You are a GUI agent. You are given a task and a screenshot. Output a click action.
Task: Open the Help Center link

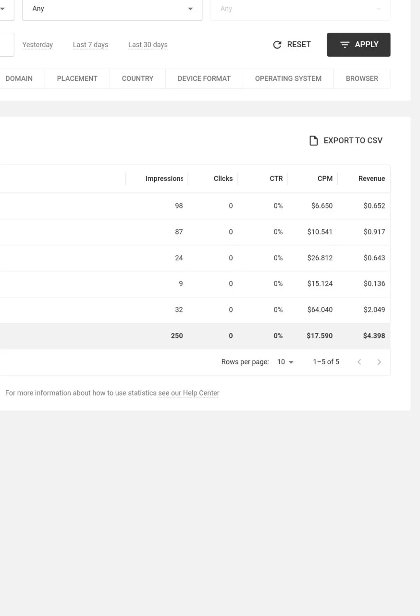tap(189, 393)
